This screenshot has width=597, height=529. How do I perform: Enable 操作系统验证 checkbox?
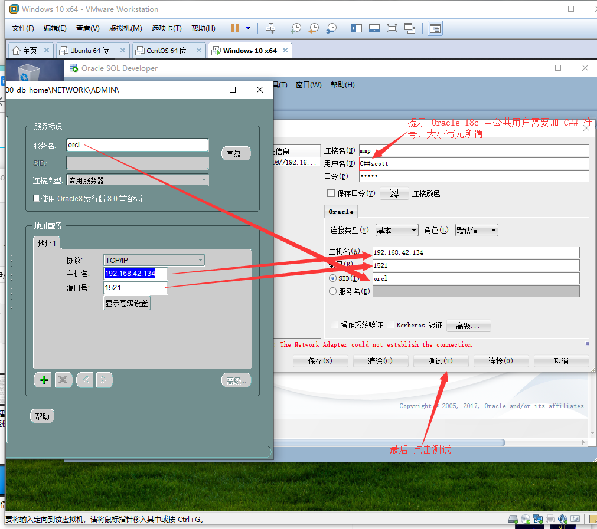click(334, 325)
